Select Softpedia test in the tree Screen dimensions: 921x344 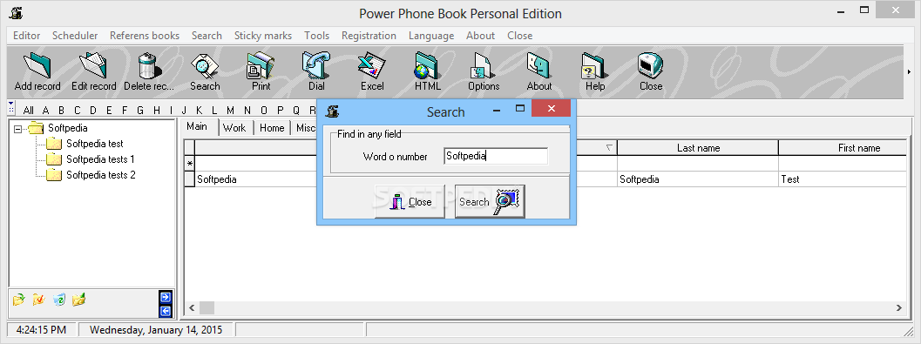click(x=95, y=143)
